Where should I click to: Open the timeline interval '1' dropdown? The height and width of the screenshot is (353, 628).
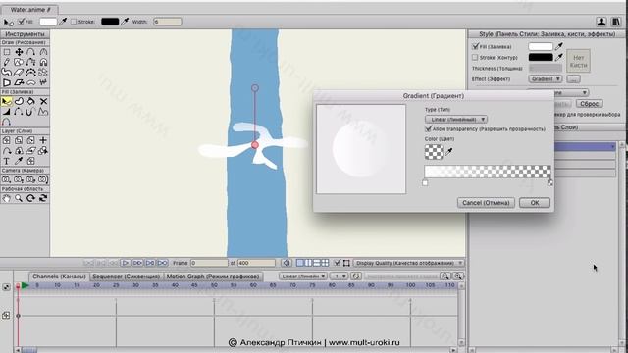coord(339,277)
